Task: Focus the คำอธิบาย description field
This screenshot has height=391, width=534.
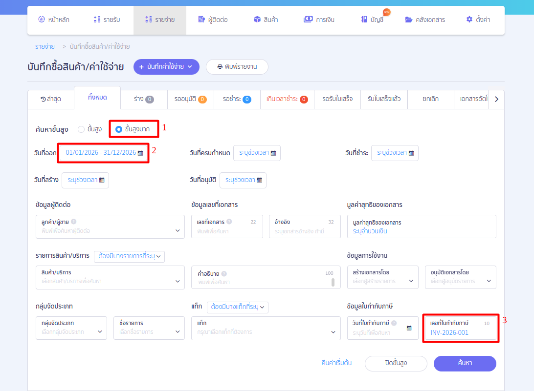Action: [x=266, y=277]
